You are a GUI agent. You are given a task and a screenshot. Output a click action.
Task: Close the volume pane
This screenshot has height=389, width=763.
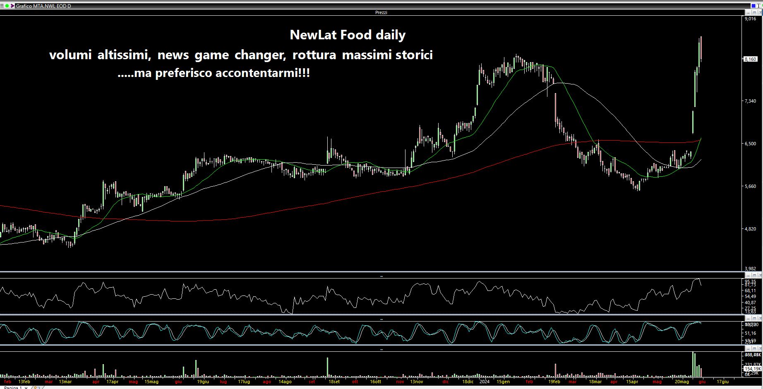[759, 348]
